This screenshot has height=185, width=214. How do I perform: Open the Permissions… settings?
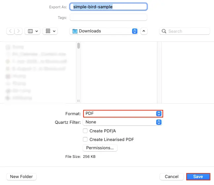pyautogui.click(x=100, y=148)
